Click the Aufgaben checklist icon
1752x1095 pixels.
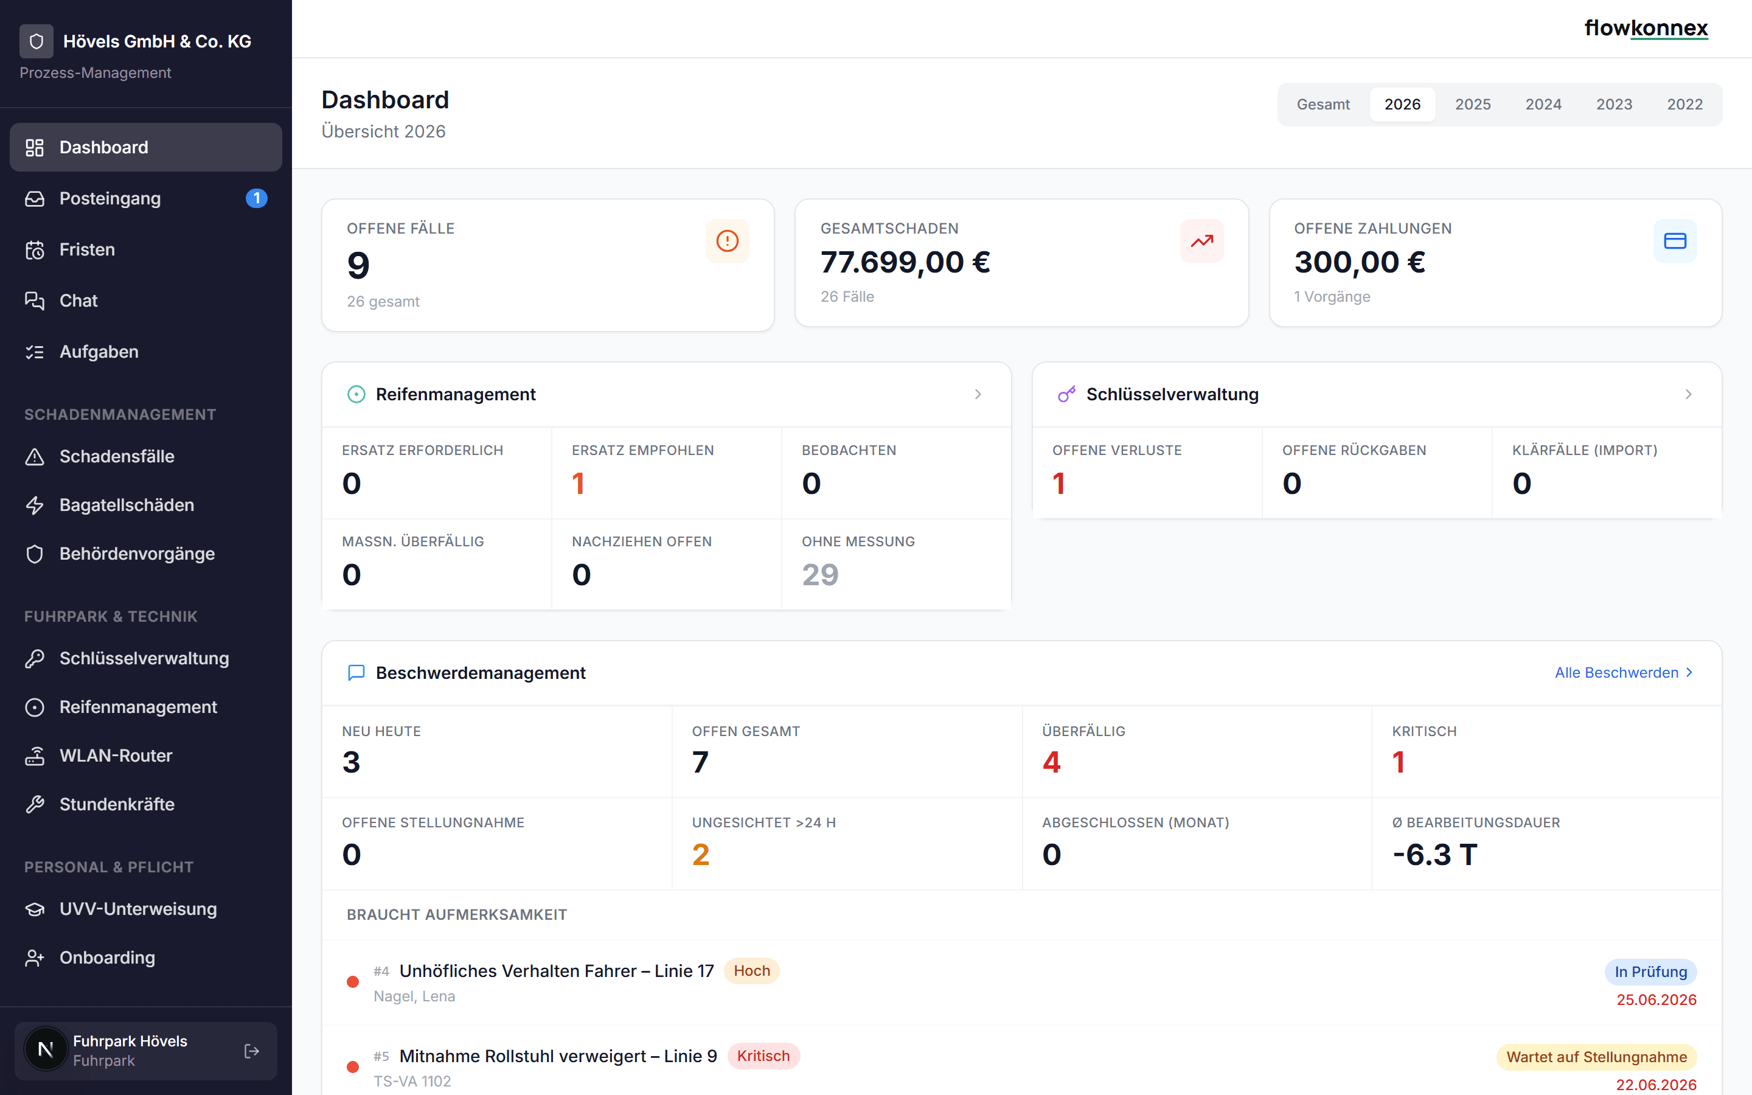[35, 352]
